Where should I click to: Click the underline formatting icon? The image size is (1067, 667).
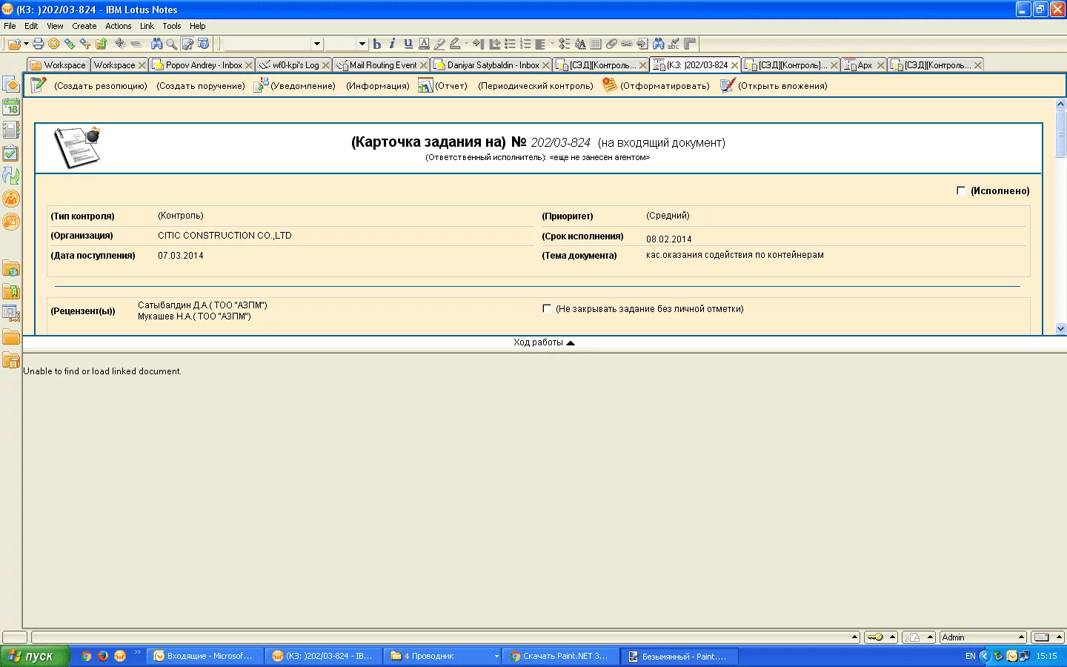[x=408, y=44]
